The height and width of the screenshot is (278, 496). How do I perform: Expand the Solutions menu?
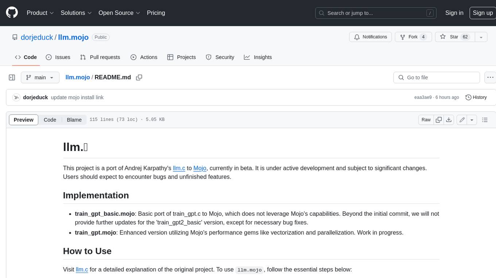click(x=76, y=13)
